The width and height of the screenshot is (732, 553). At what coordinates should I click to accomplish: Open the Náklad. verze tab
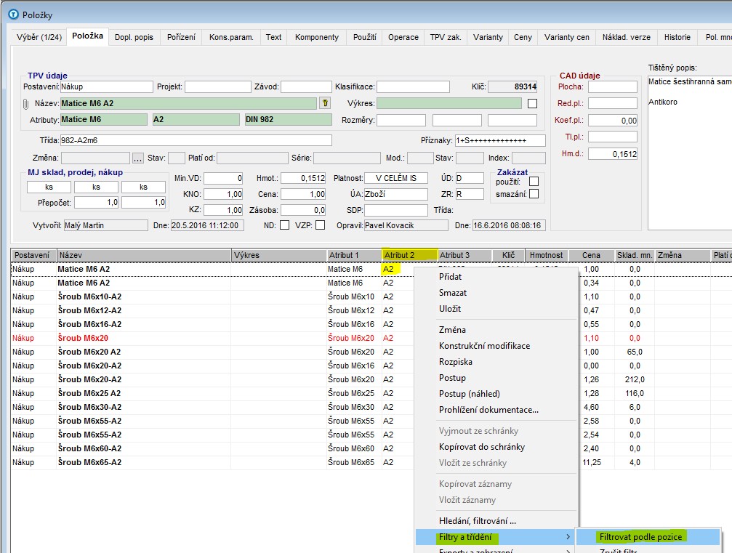coord(626,37)
